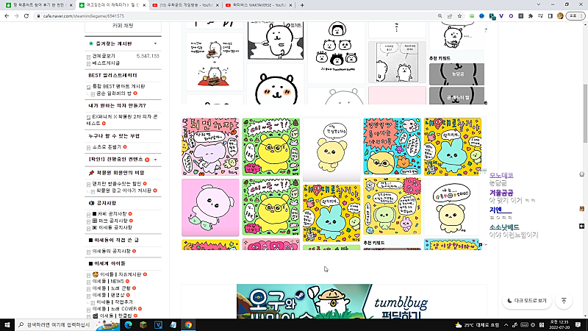The image size is (588, 331).
Task: Bookmark this page with the star icon
Action: coord(459,16)
